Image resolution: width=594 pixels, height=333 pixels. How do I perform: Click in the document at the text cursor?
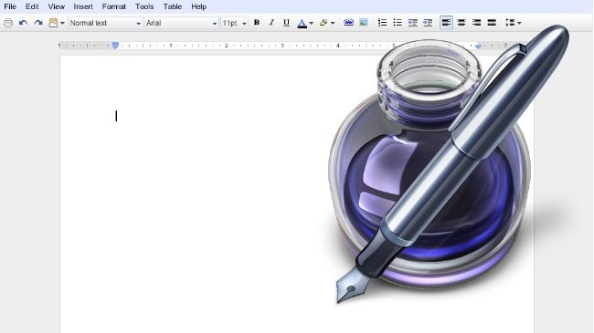pyautogui.click(x=116, y=116)
